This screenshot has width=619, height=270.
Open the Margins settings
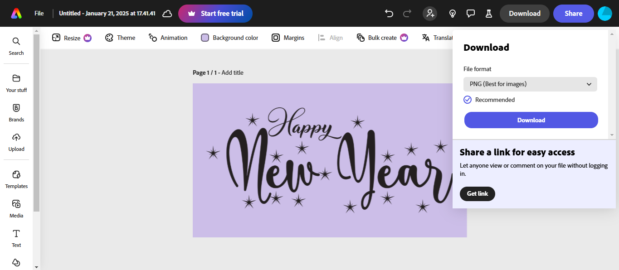pos(288,38)
